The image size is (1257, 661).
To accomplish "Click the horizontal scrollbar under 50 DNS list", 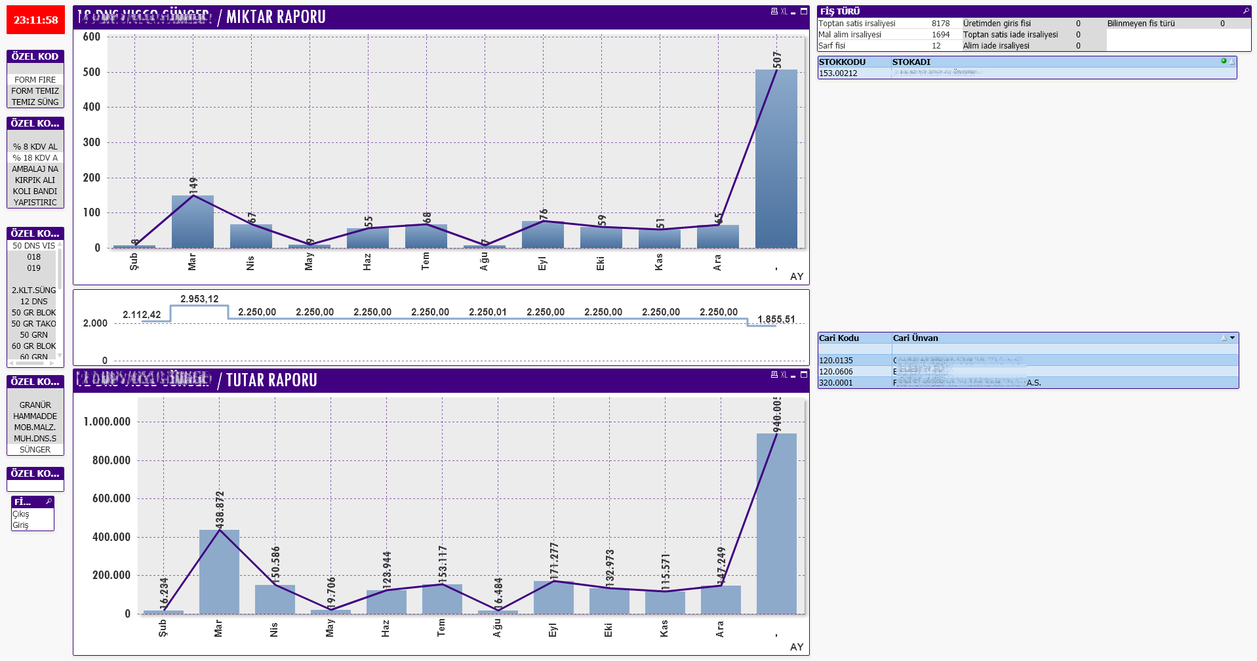I will 33,363.
